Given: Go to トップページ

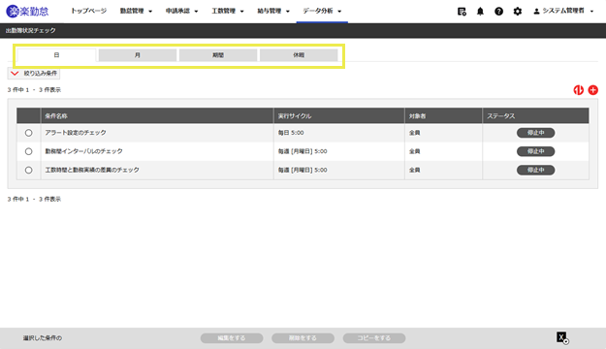Looking at the screenshot, I should [88, 11].
